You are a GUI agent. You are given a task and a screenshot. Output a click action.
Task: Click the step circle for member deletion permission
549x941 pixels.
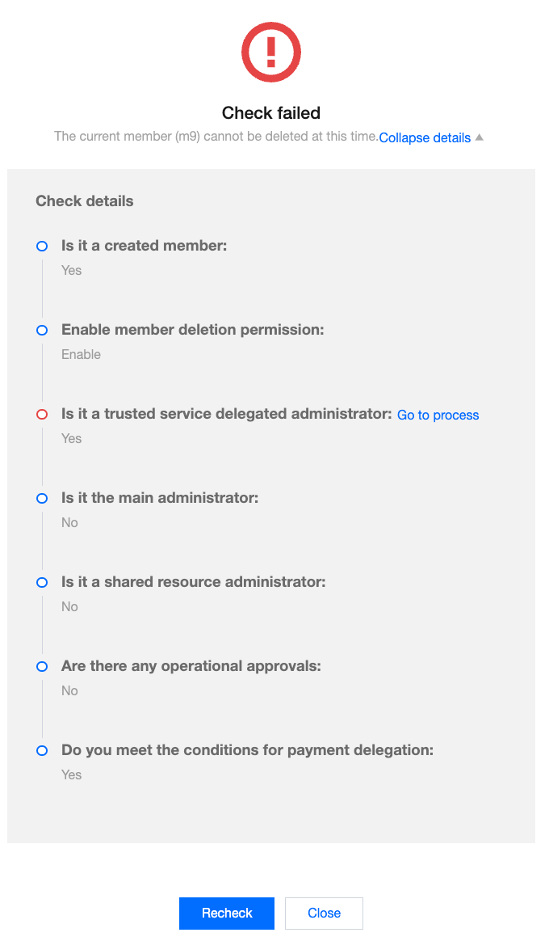click(x=42, y=330)
